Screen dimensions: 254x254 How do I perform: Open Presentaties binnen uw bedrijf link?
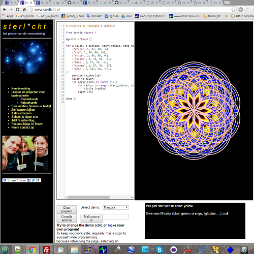tap(31, 106)
